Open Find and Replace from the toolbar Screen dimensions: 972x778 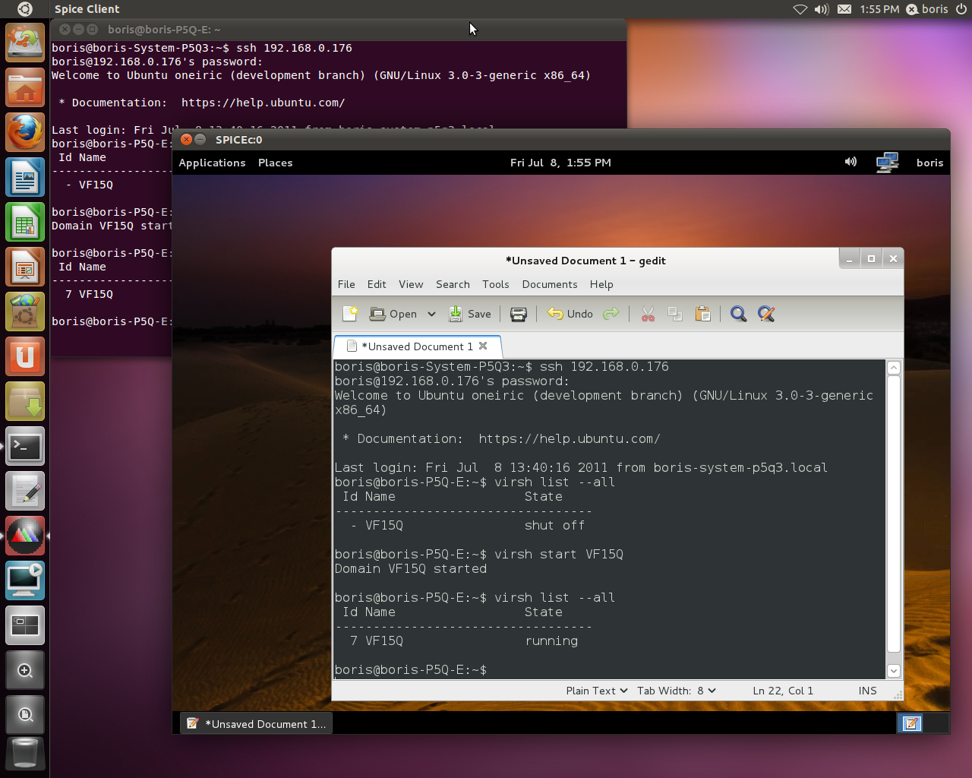pos(766,314)
